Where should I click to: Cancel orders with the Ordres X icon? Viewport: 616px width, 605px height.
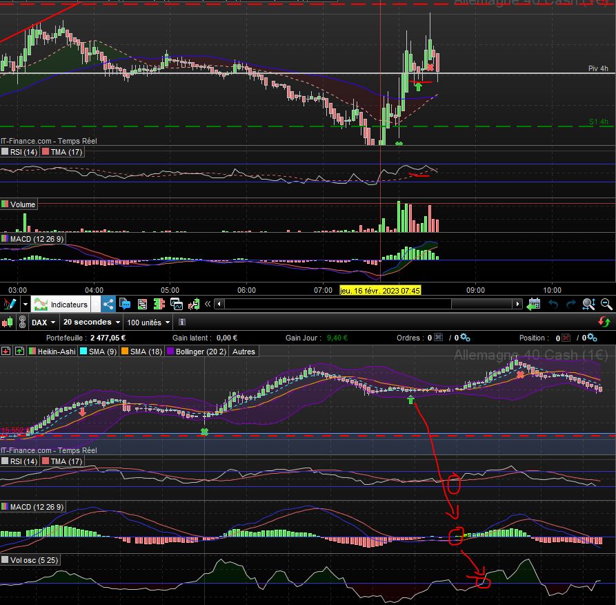439,338
